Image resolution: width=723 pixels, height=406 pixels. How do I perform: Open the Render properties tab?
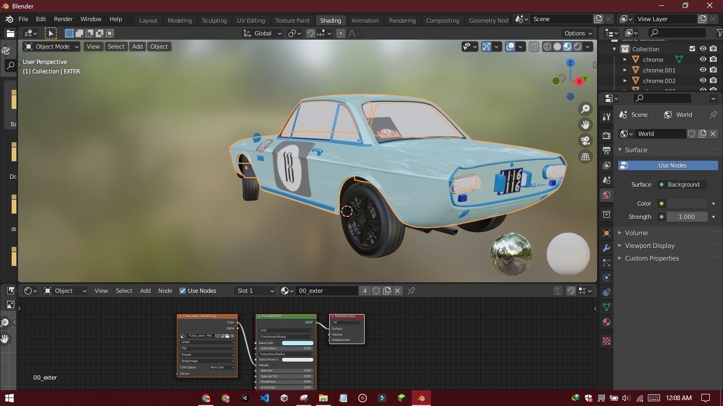point(607,135)
